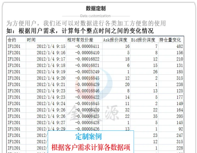
Task: Click time cell 2012/1/4 9:15
Action: point(51,46)
